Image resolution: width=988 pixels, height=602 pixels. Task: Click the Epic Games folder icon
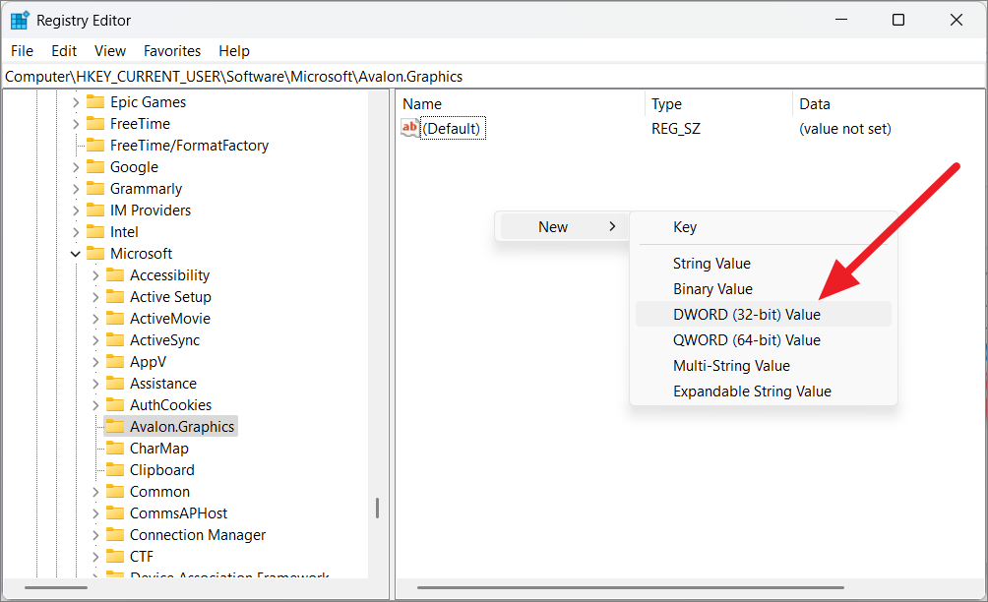click(95, 102)
